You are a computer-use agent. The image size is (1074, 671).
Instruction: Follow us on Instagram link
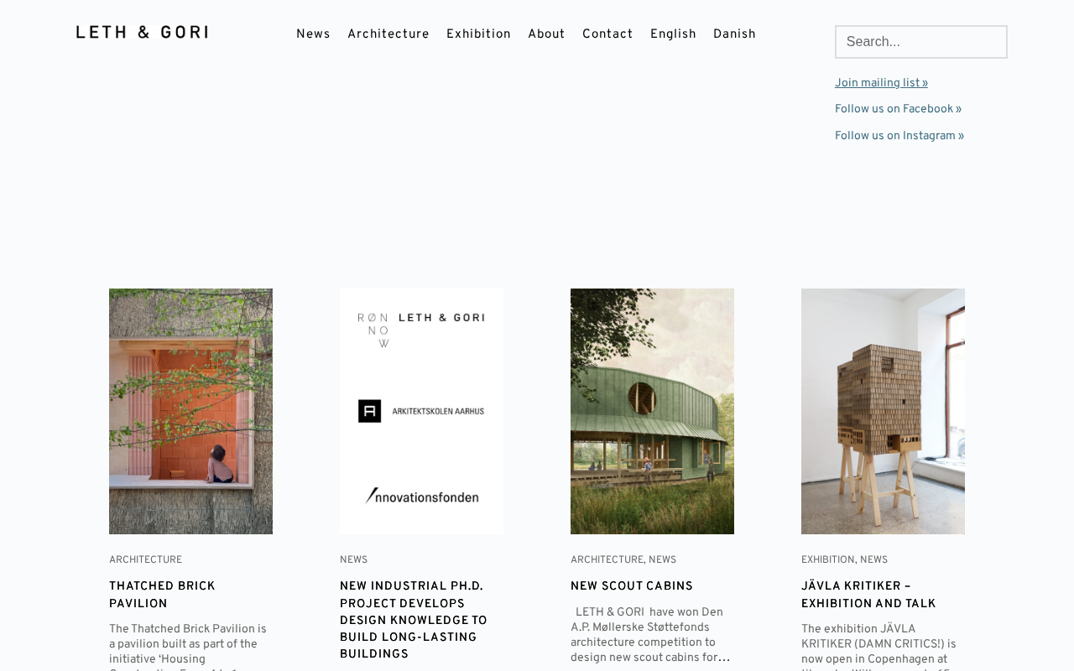click(x=899, y=136)
